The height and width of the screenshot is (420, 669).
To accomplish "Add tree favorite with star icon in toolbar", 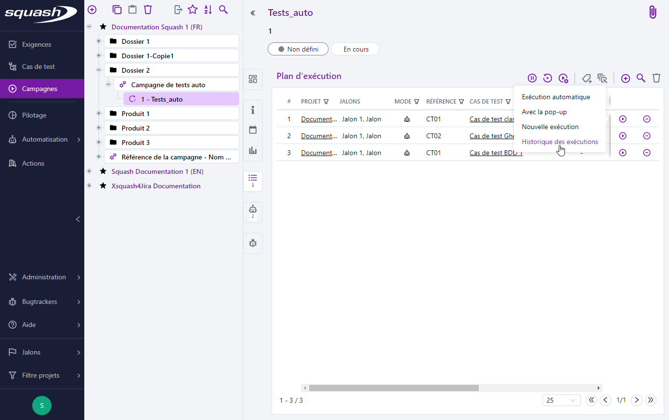I will click(193, 10).
